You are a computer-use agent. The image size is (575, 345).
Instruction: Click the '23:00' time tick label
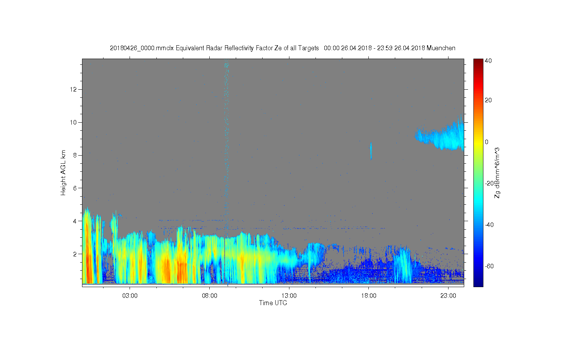448,296
